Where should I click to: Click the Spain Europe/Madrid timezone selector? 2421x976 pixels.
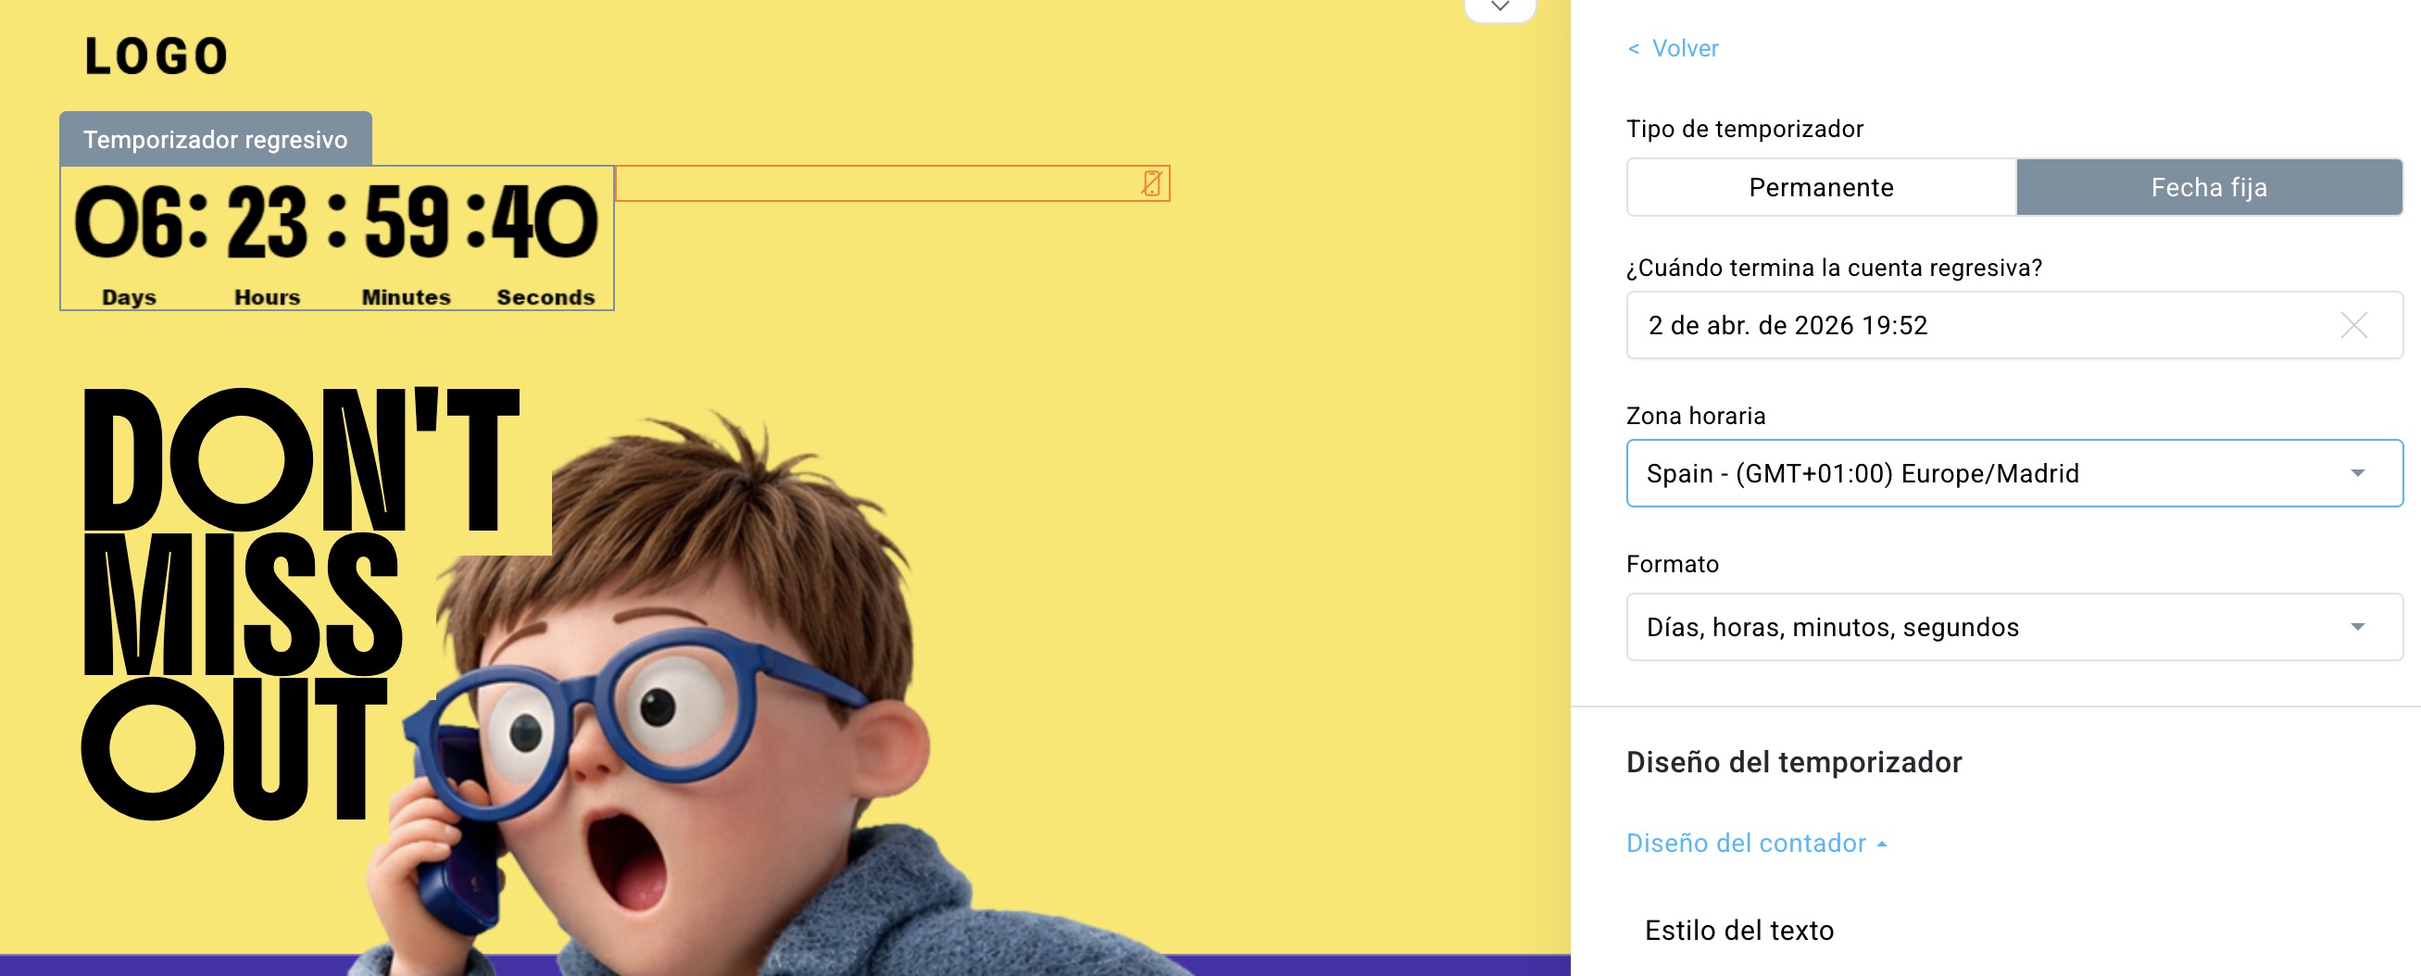point(1926,472)
